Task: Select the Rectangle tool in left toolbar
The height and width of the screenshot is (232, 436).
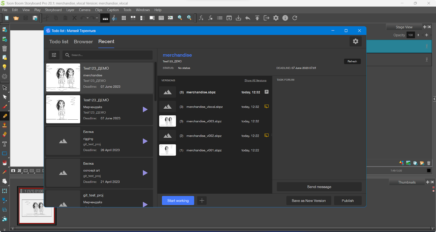Action: pyautogui.click(x=5, y=153)
